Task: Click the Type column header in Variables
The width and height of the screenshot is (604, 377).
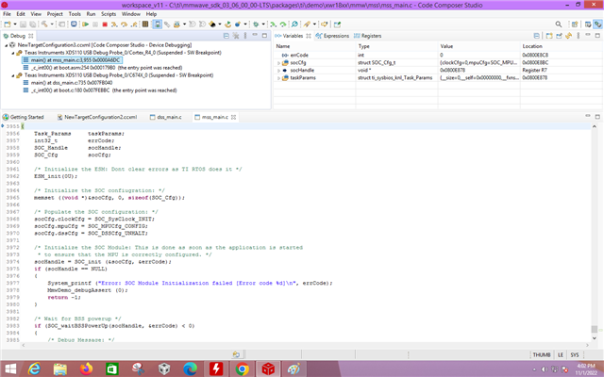Action: (363, 46)
